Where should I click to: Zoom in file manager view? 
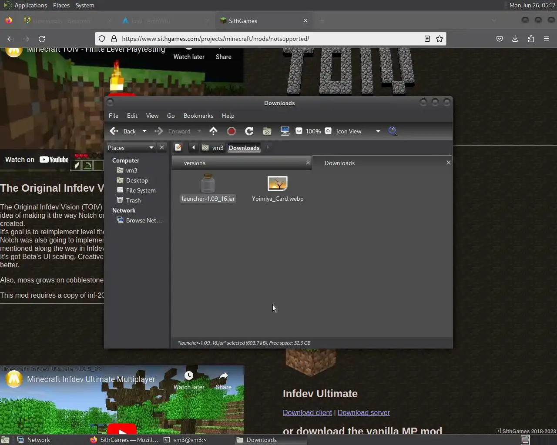(x=328, y=131)
